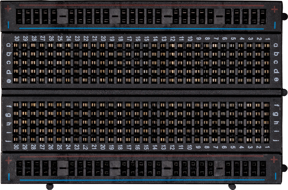Click the row letter 'b' on the right edge

pos(276,54)
